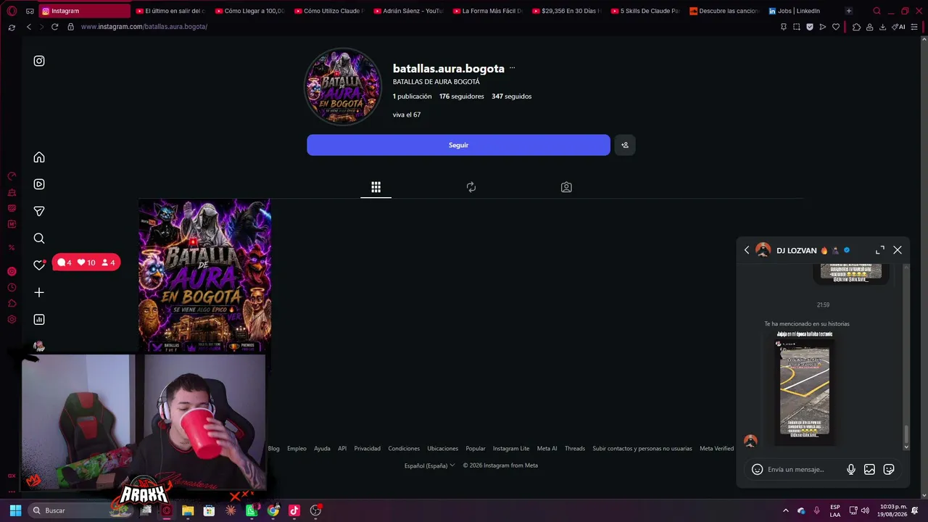928x522 pixels.
Task: Open the notifications heart icon
Action: (x=39, y=265)
